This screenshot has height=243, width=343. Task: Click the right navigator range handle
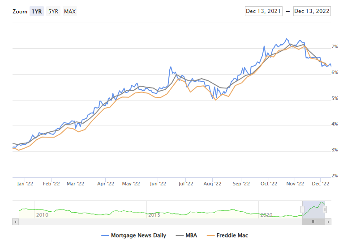pyautogui.click(x=325, y=209)
